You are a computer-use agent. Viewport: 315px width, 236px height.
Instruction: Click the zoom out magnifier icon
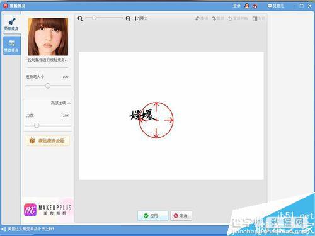coord(80,18)
